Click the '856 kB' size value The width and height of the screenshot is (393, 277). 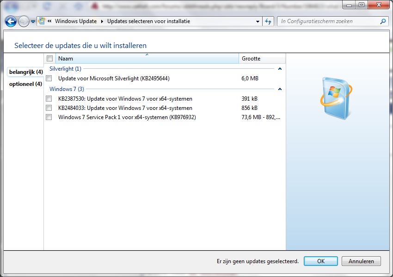[x=249, y=108]
